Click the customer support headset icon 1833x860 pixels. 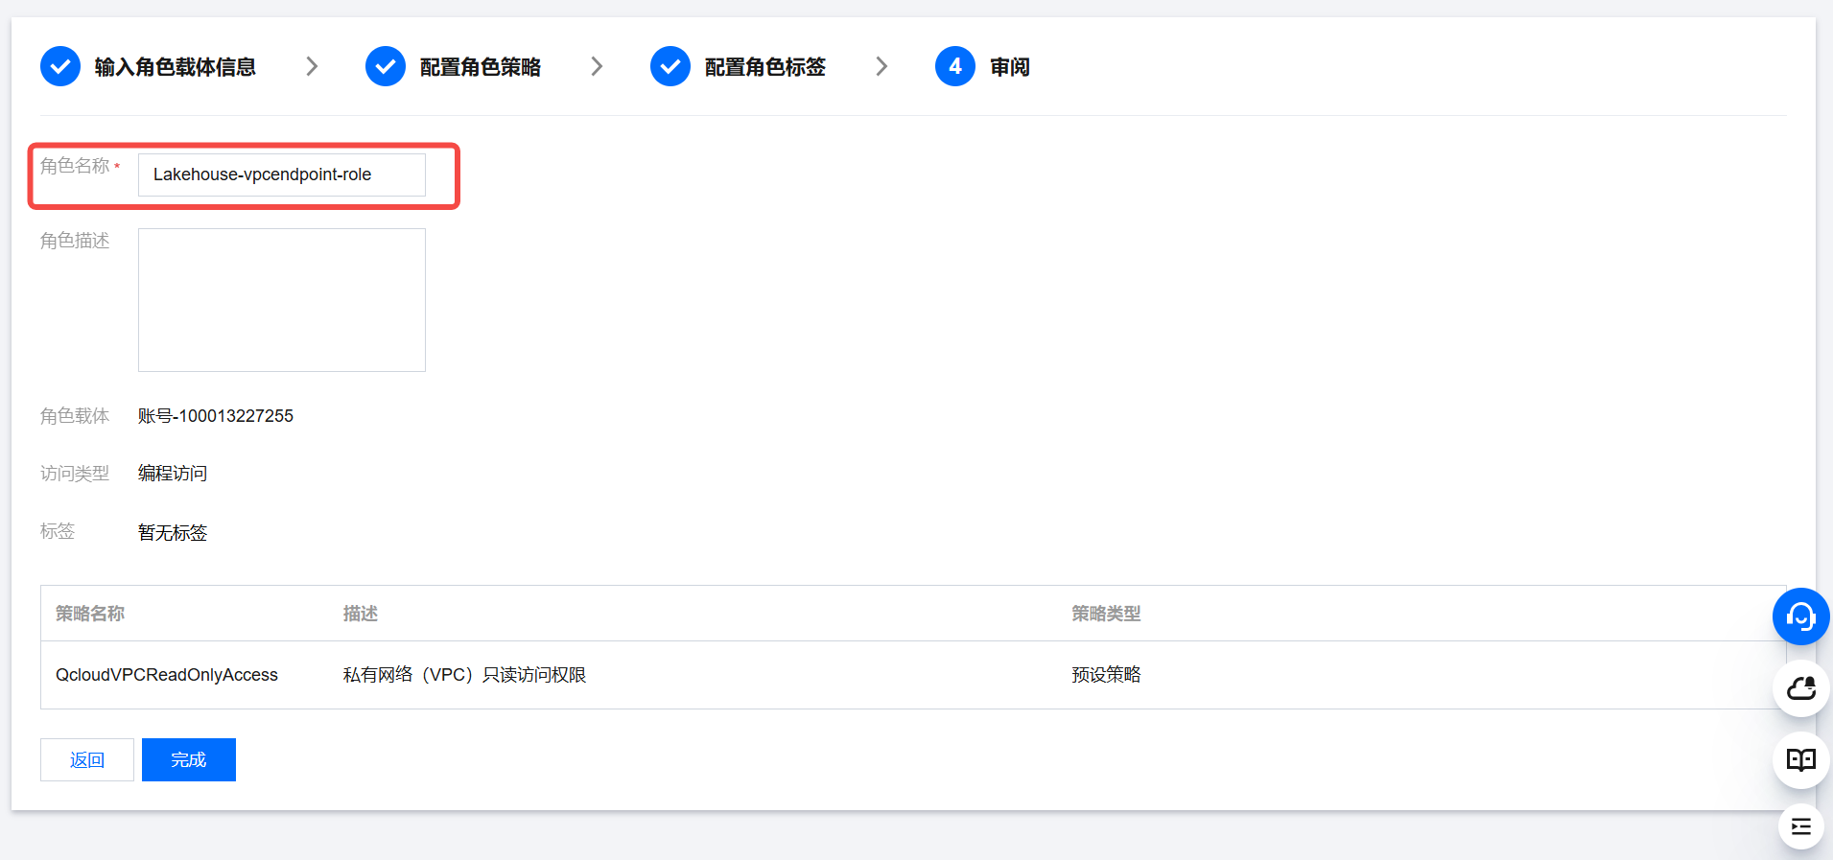tap(1800, 616)
